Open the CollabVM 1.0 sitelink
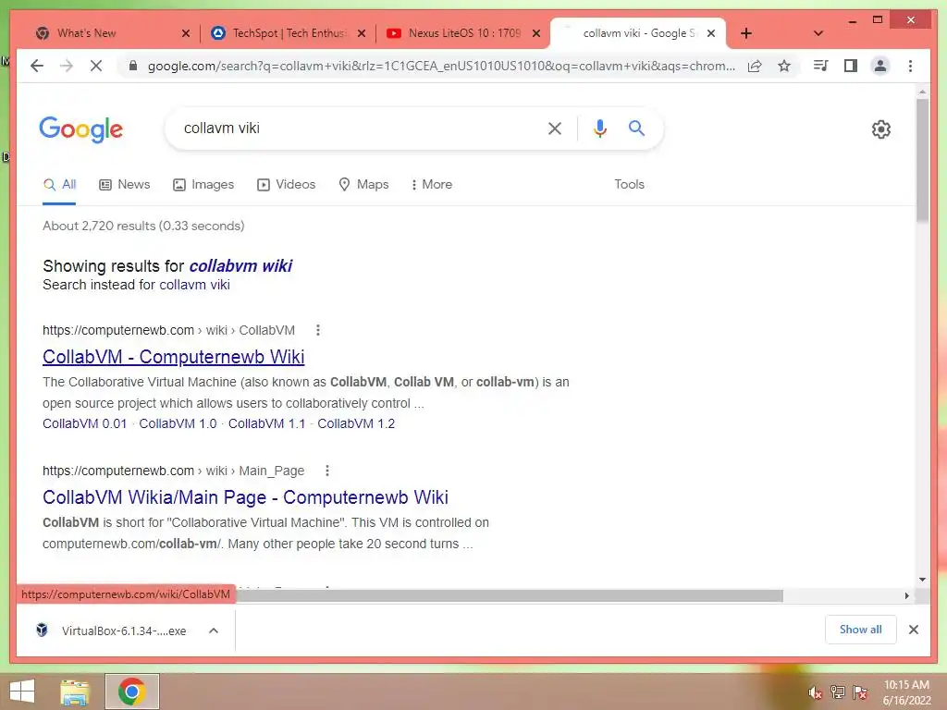Screen dimensions: 947x710 178,423
